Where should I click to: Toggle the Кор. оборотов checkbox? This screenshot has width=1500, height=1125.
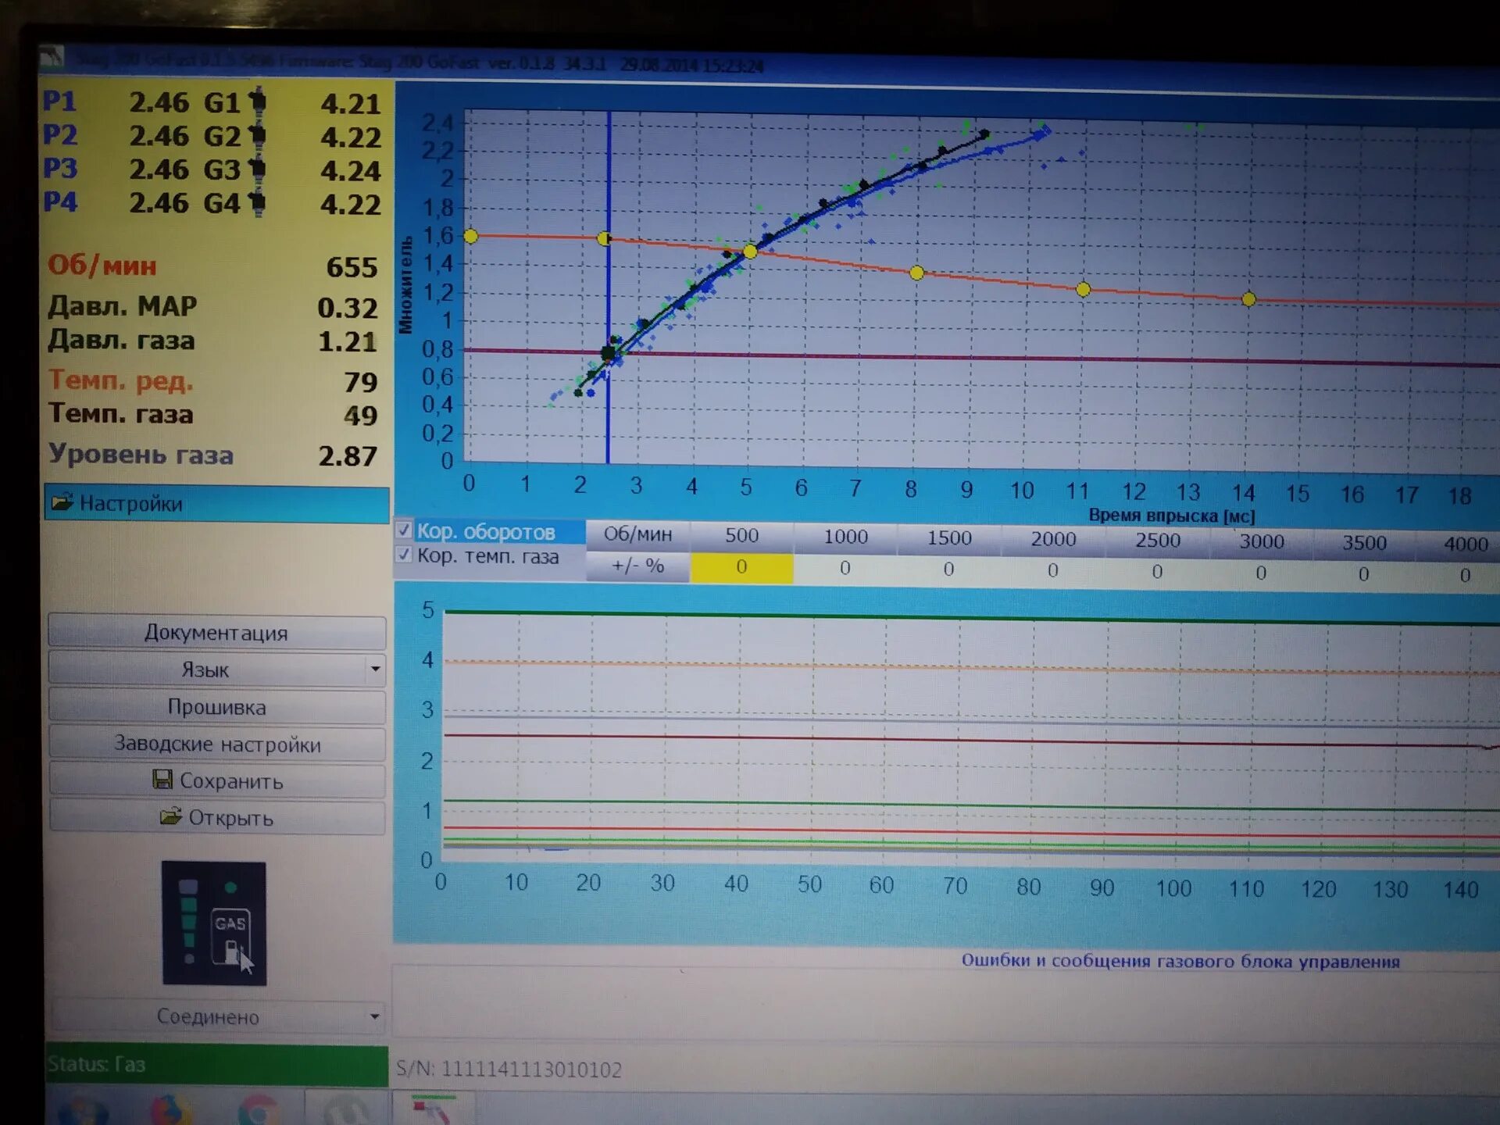click(x=404, y=530)
